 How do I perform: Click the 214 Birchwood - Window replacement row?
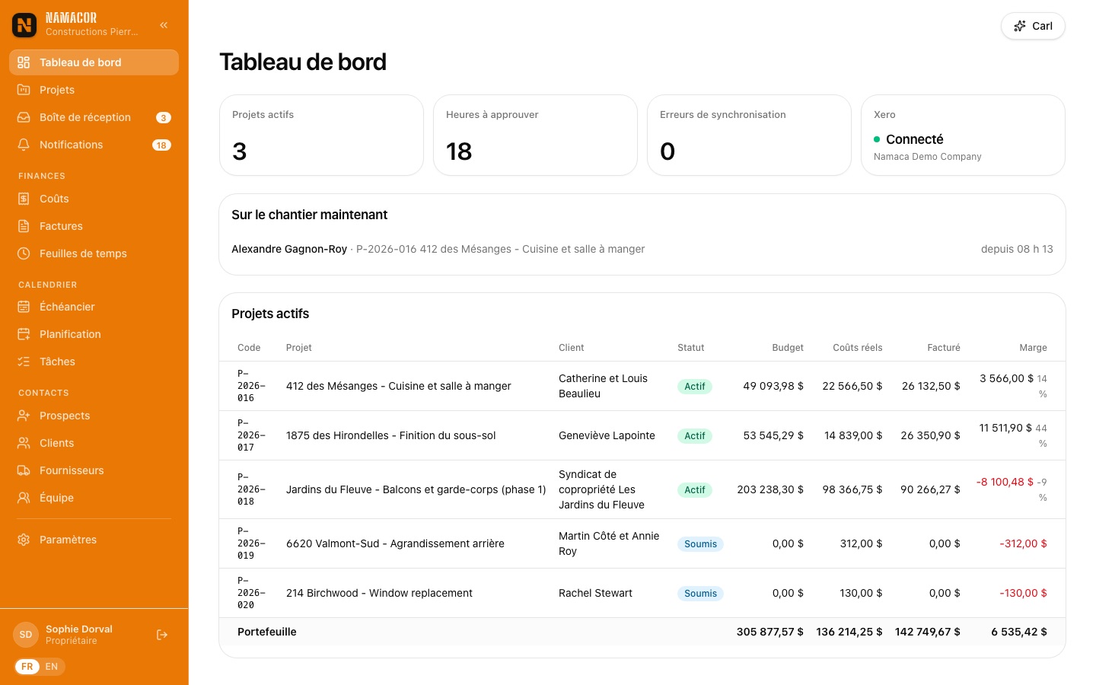point(642,593)
